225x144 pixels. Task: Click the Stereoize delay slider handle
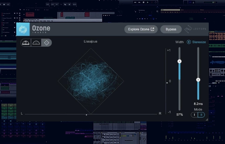pos(198,80)
